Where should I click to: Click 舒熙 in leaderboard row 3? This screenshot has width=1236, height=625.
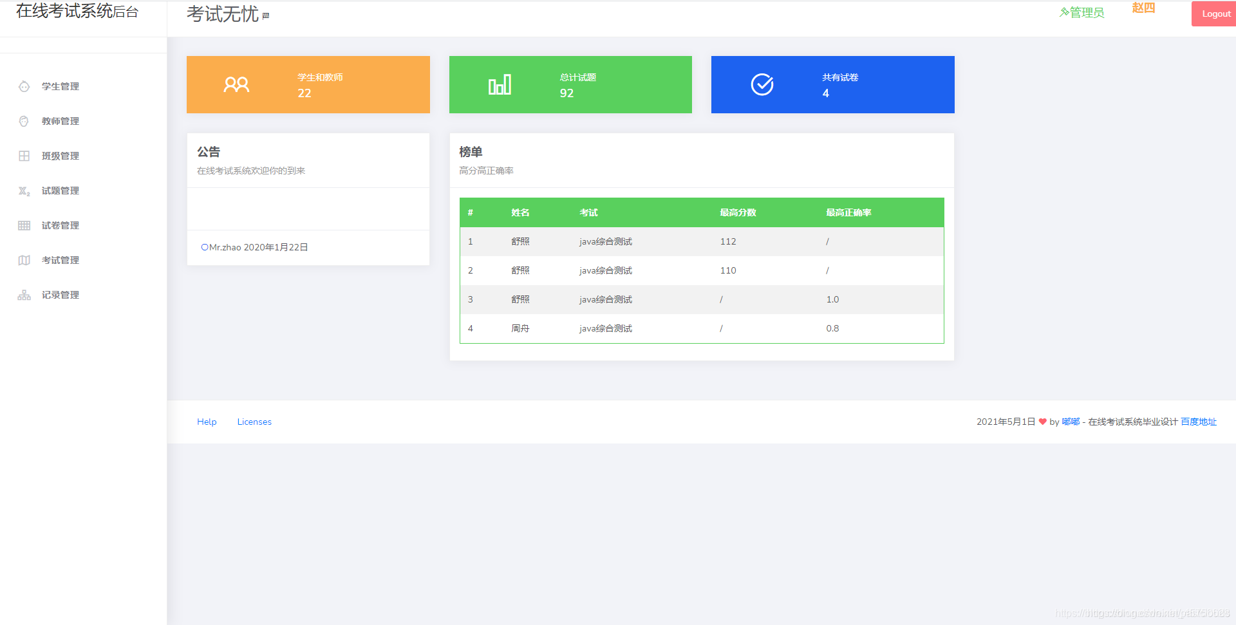(x=520, y=299)
